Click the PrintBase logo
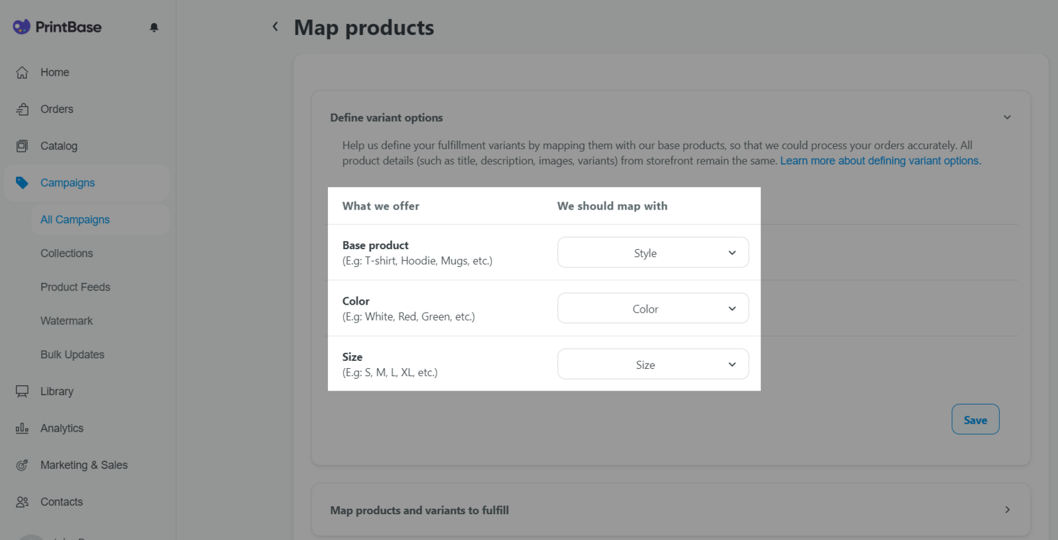Screen dimensions: 1058x540 (57, 27)
